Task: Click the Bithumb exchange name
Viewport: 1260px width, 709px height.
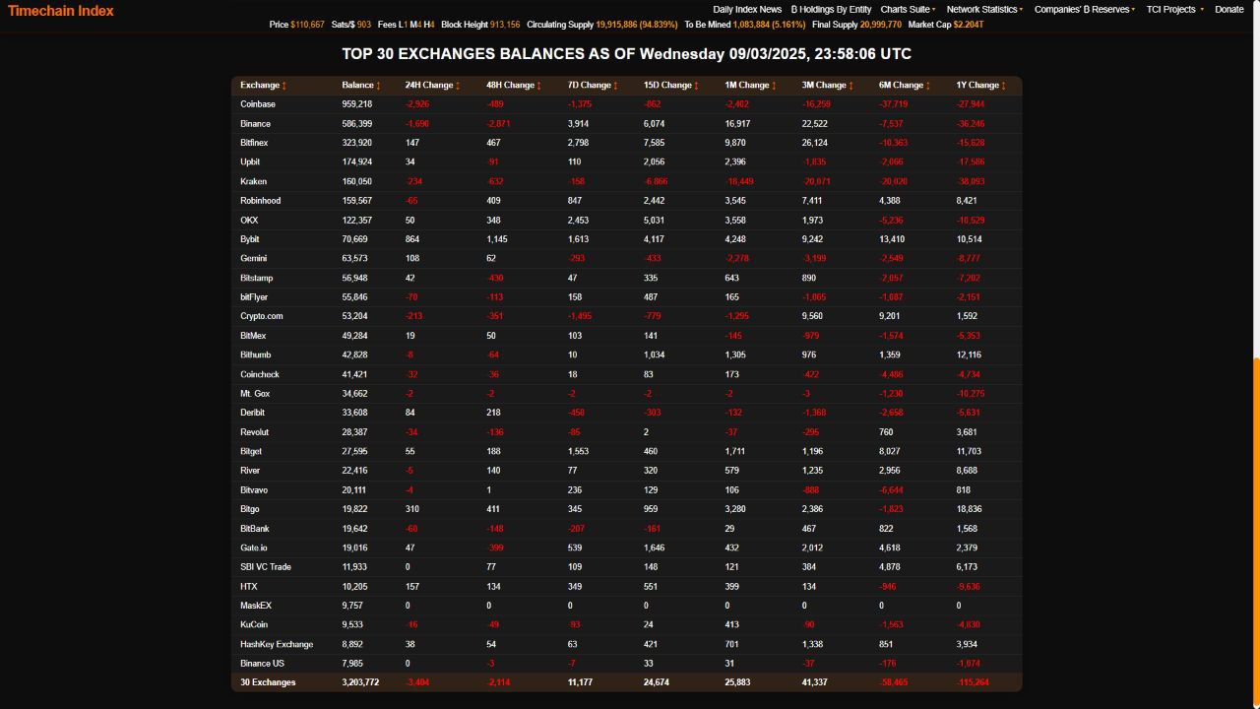Action: tap(255, 354)
